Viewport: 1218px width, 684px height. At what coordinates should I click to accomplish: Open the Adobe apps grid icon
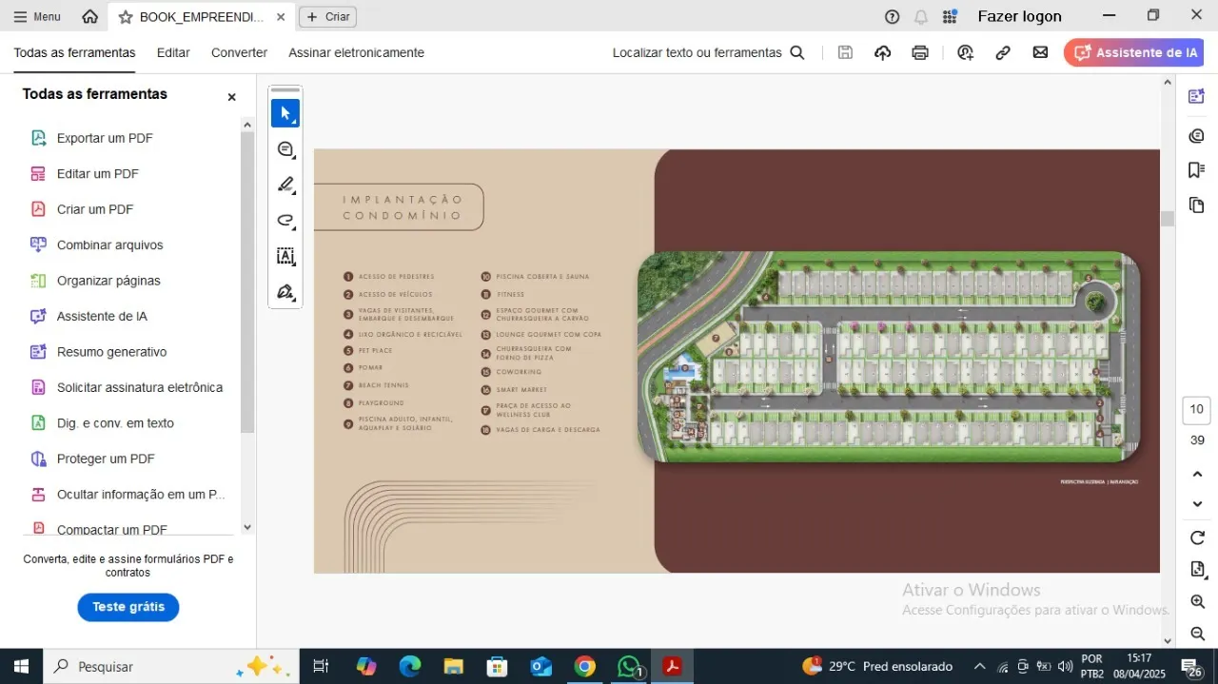950,17
